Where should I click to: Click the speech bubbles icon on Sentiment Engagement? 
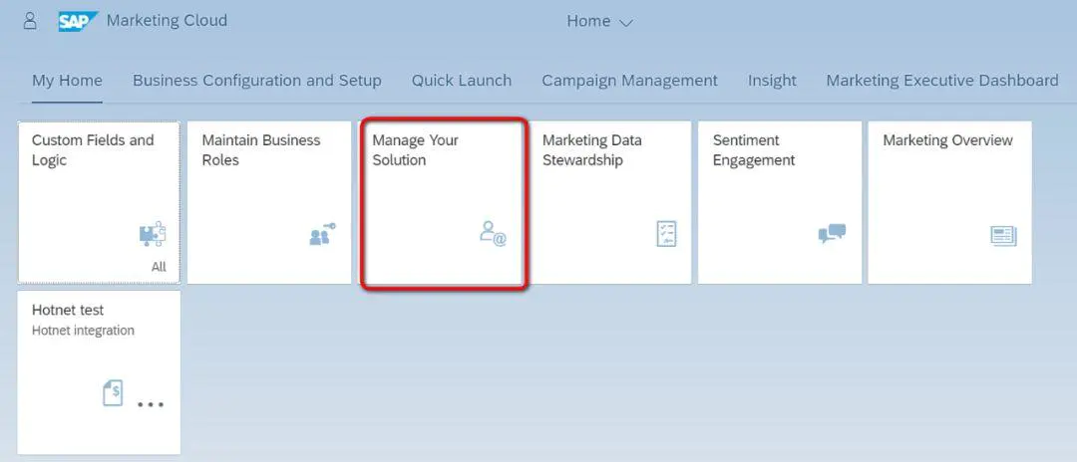(832, 234)
